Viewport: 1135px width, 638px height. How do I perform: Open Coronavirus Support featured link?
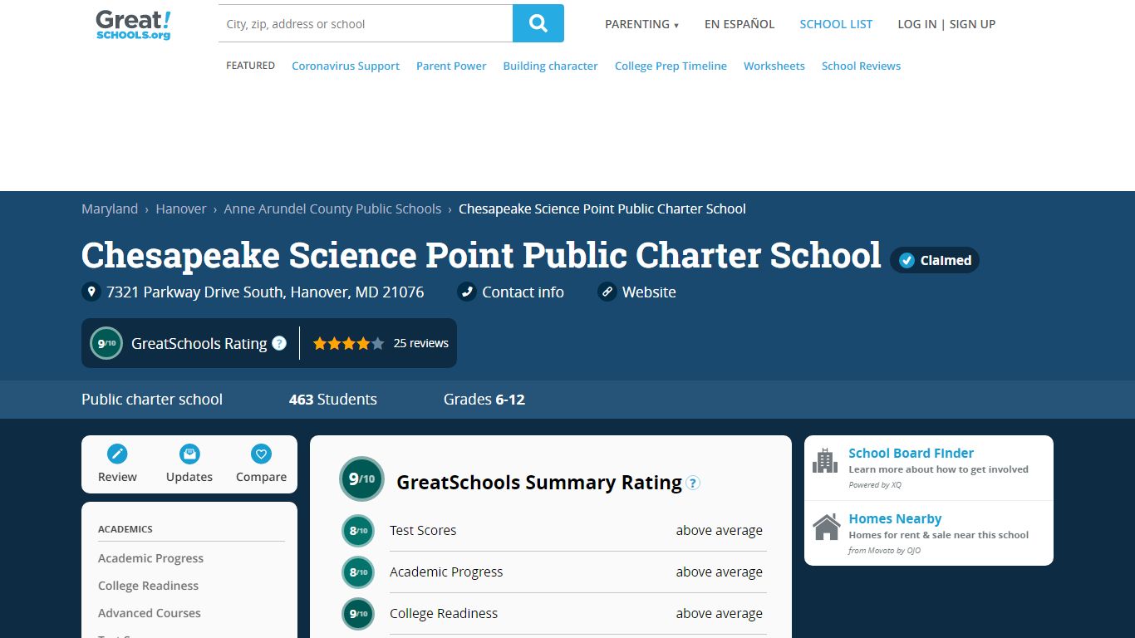coord(346,66)
